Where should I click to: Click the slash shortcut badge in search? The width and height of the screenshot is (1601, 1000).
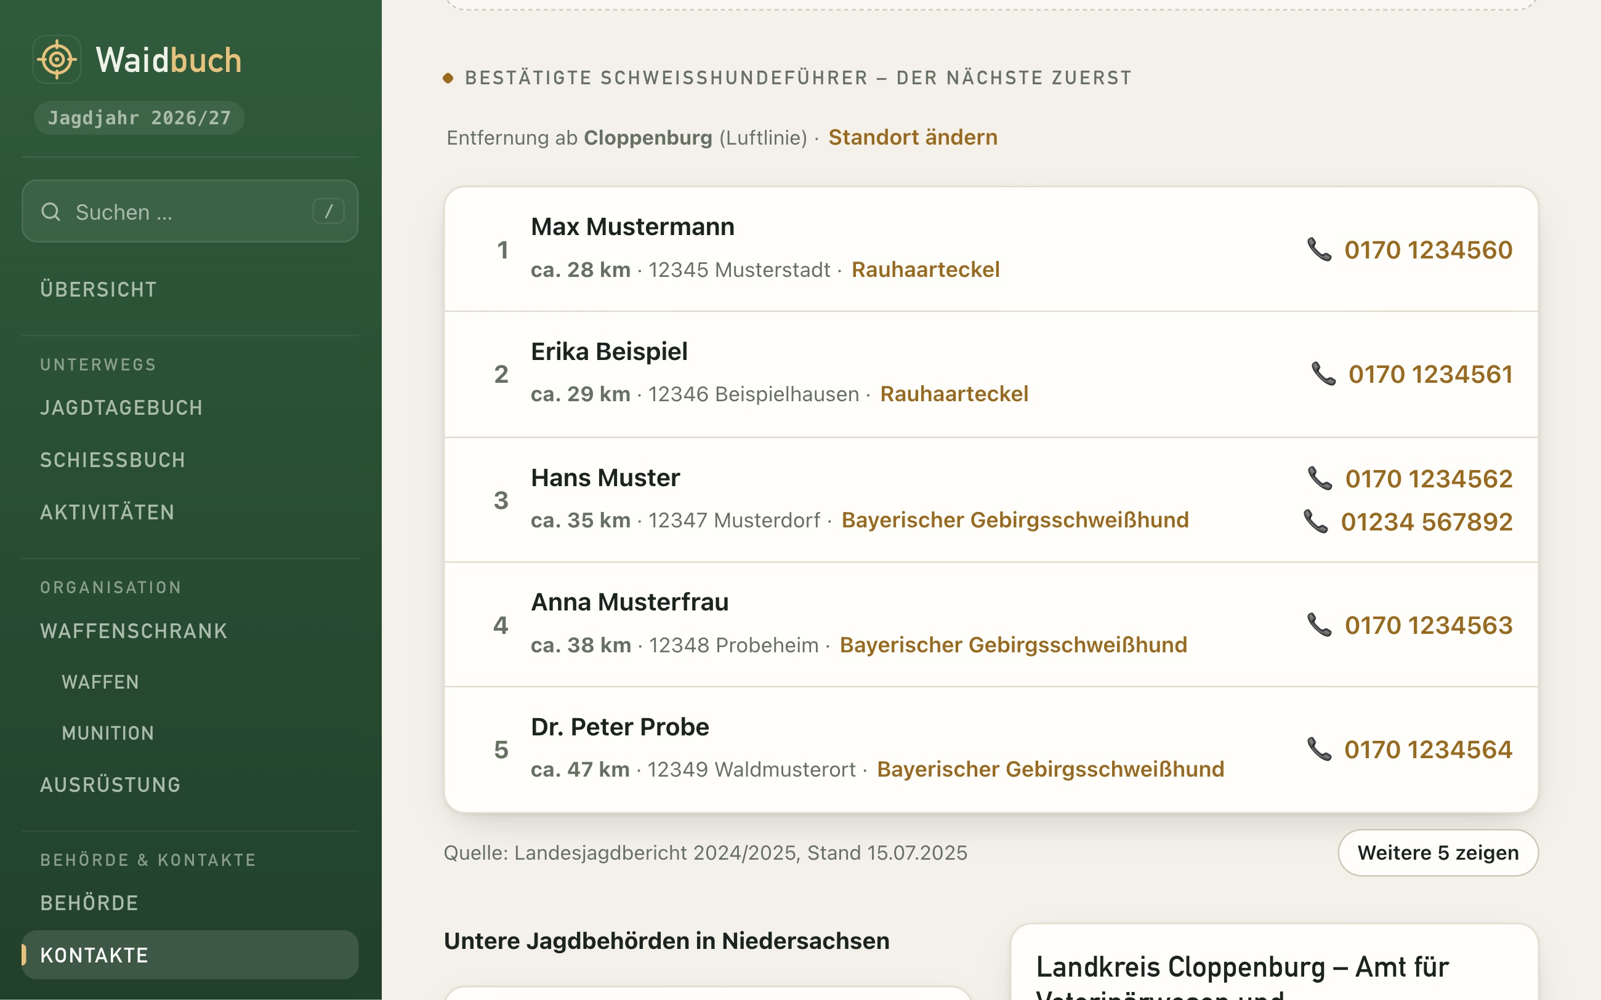328,212
